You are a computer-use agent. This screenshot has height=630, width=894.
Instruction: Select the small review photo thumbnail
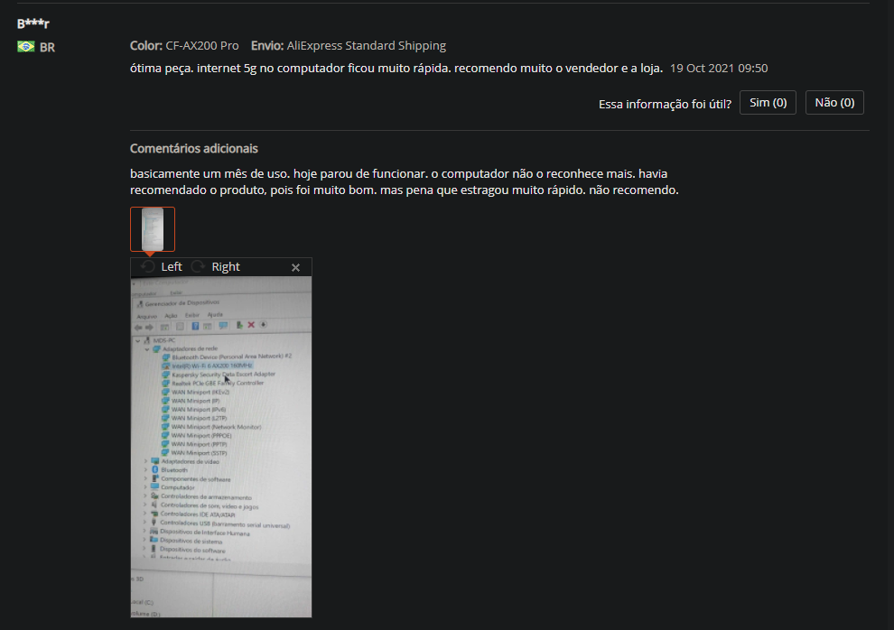pyautogui.click(x=153, y=229)
